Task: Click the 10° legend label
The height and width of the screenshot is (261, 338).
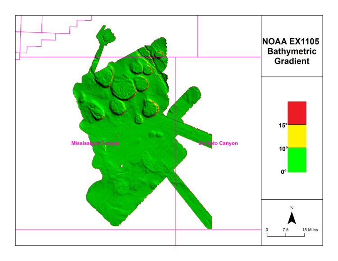Action: click(x=283, y=149)
